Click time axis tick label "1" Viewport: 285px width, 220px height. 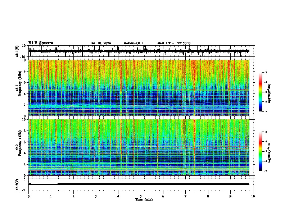click(x=51, y=196)
